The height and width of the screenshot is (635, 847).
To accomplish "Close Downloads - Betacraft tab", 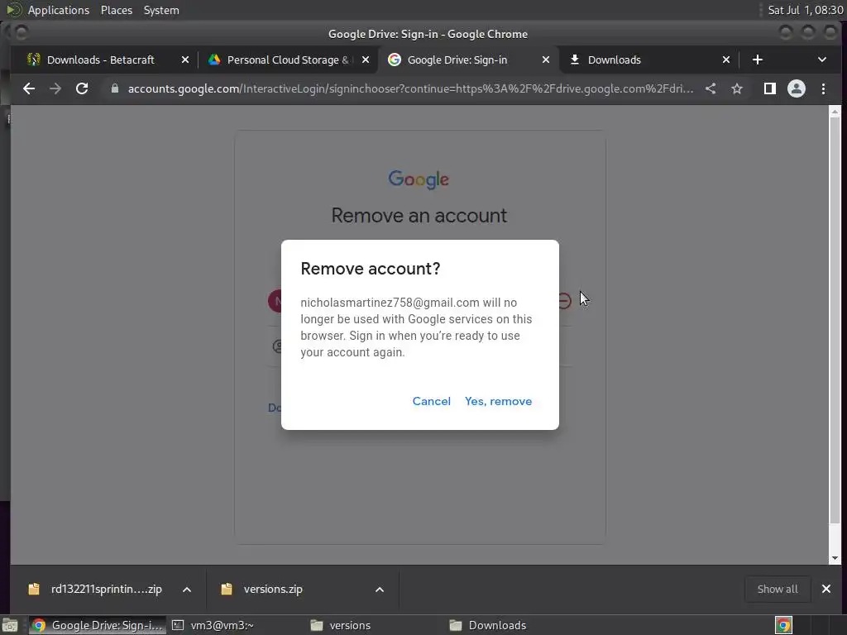I will 185,60.
